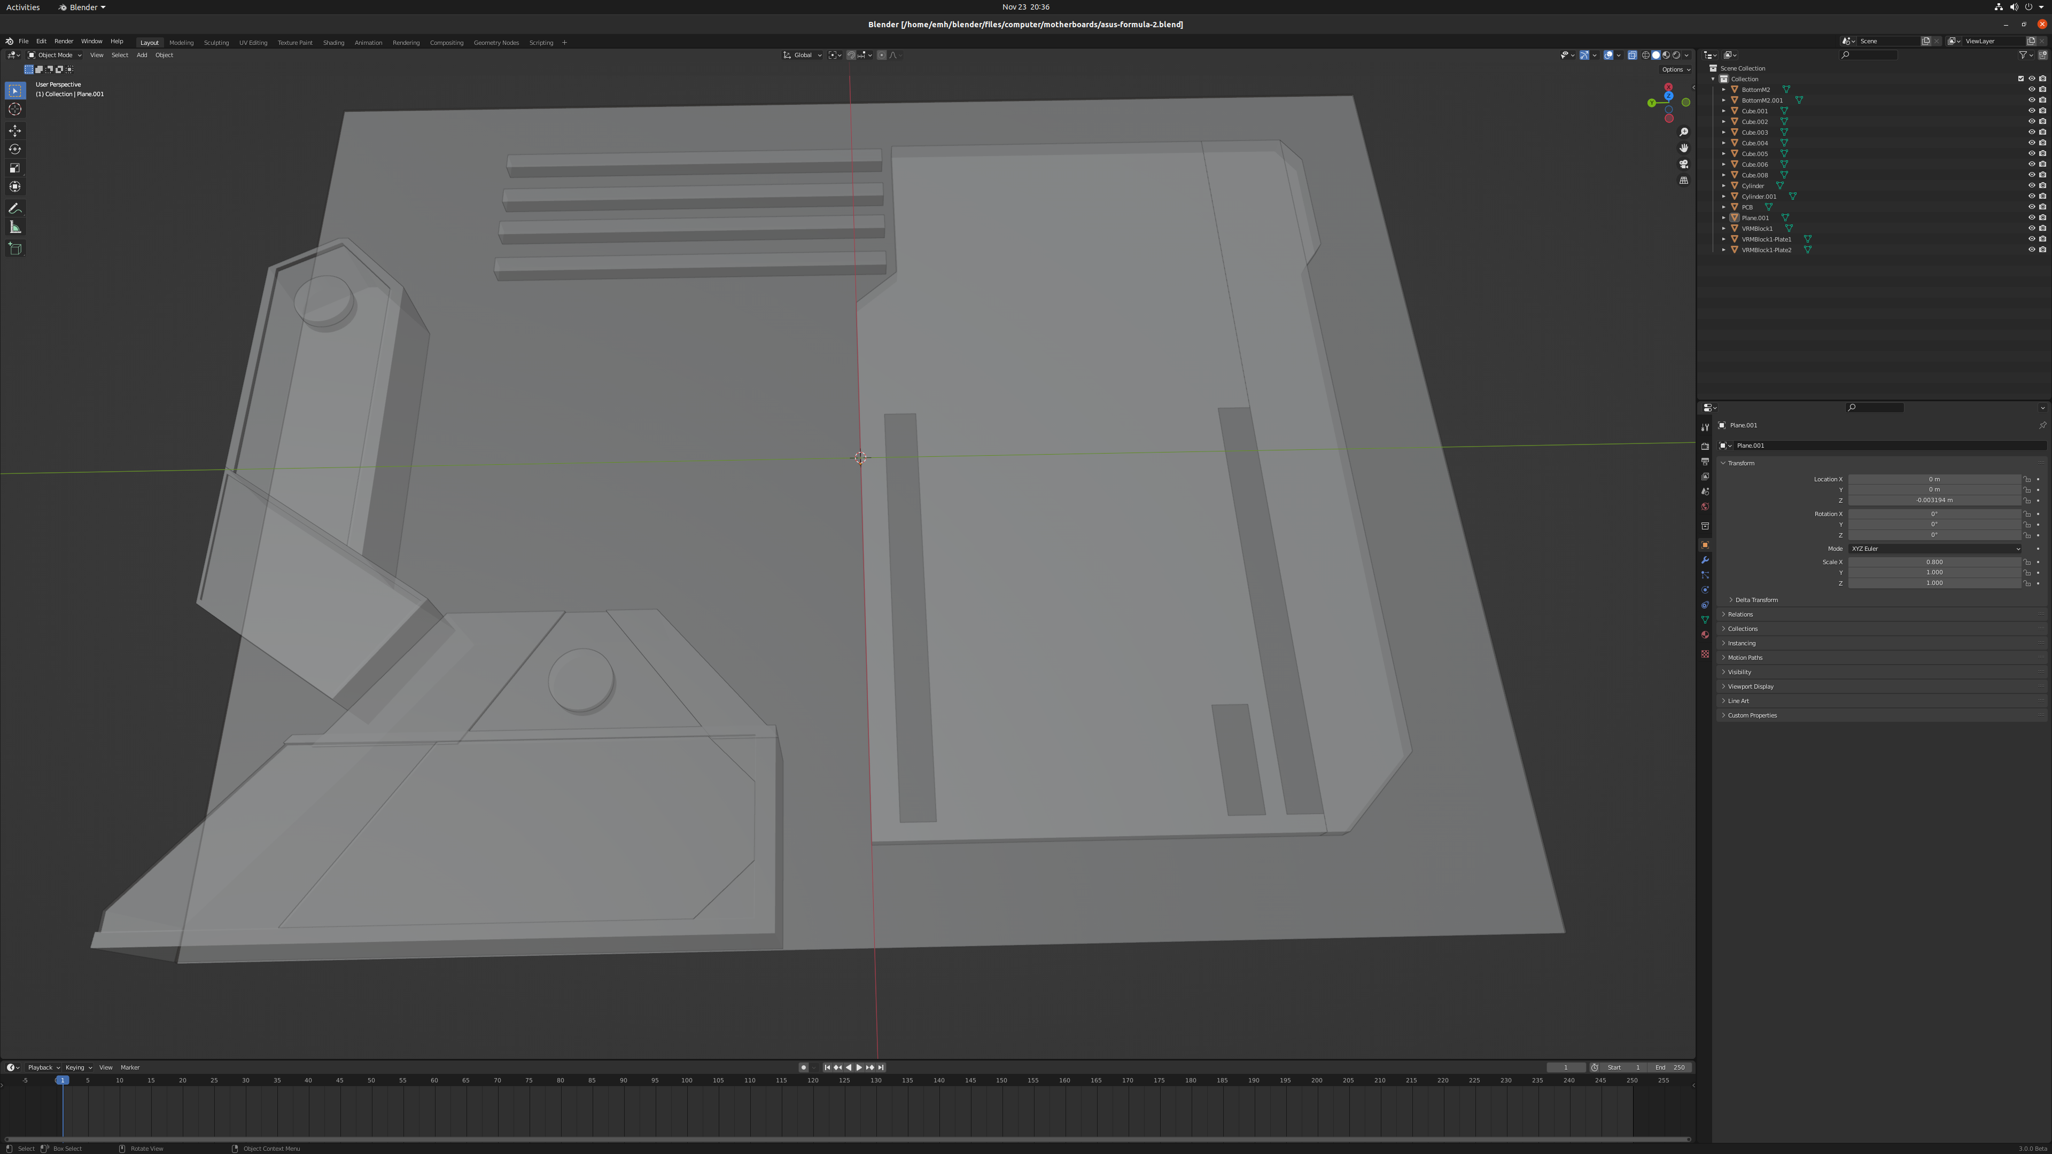Open the File menu

point(23,42)
